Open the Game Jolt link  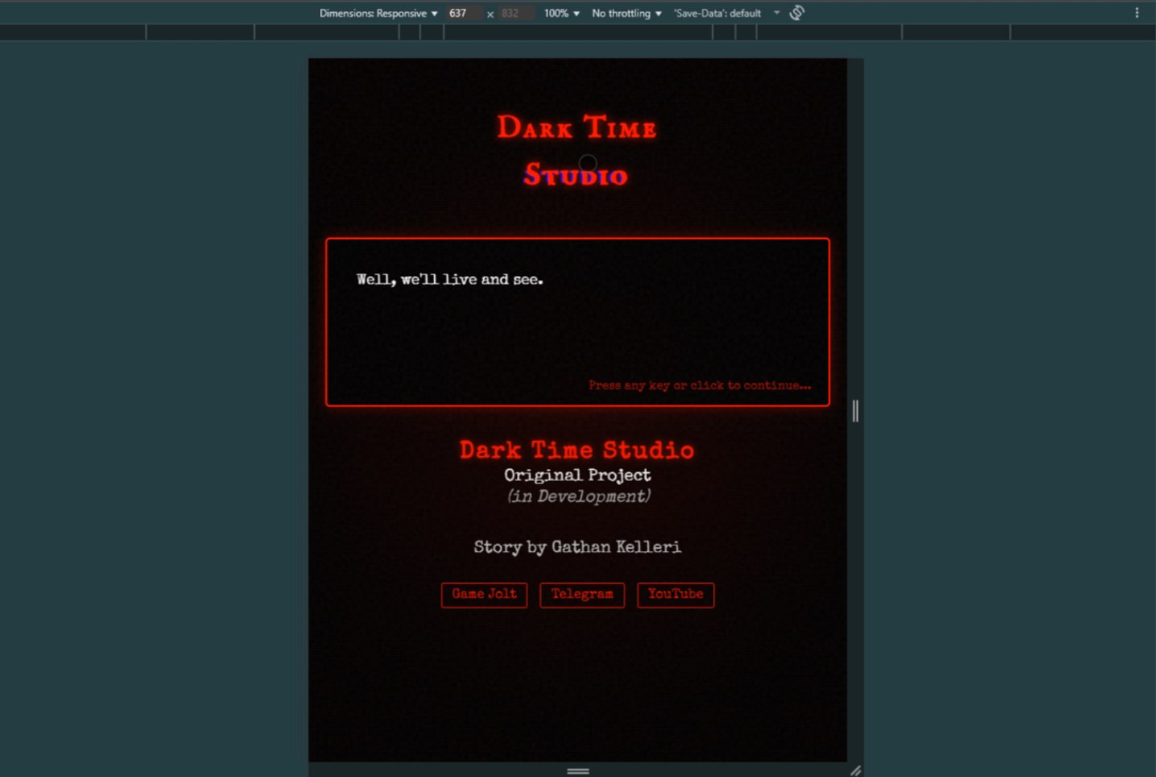click(x=484, y=594)
